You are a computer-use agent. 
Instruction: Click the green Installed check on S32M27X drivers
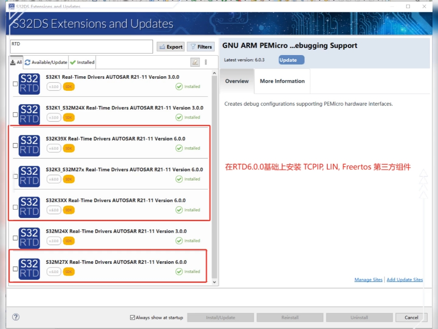pyautogui.click(x=180, y=271)
